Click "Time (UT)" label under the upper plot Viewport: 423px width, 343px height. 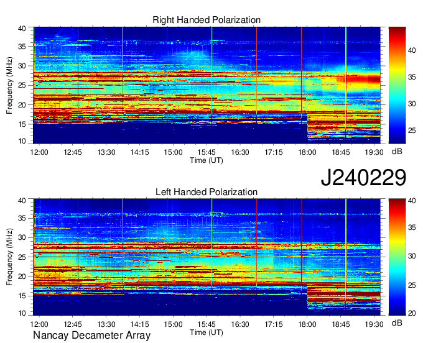click(207, 160)
